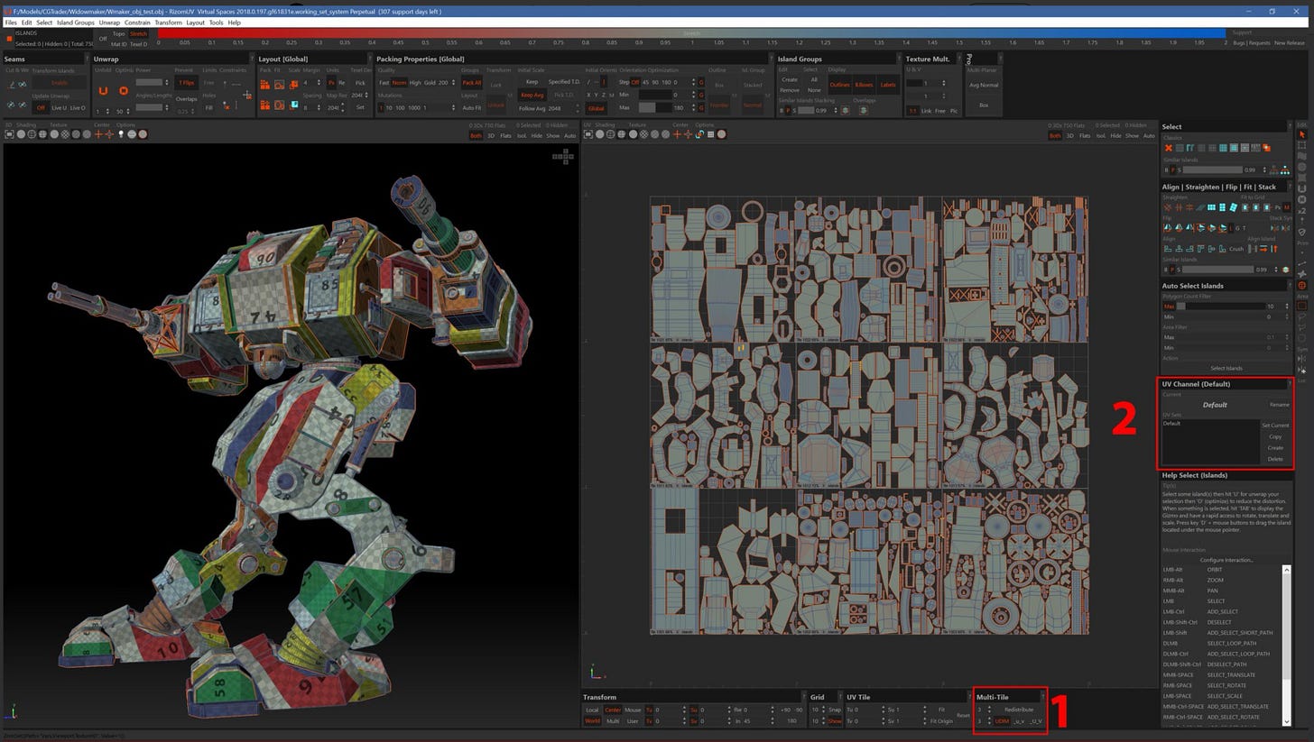Open the Files menu
1314x742 pixels.
pos(11,23)
